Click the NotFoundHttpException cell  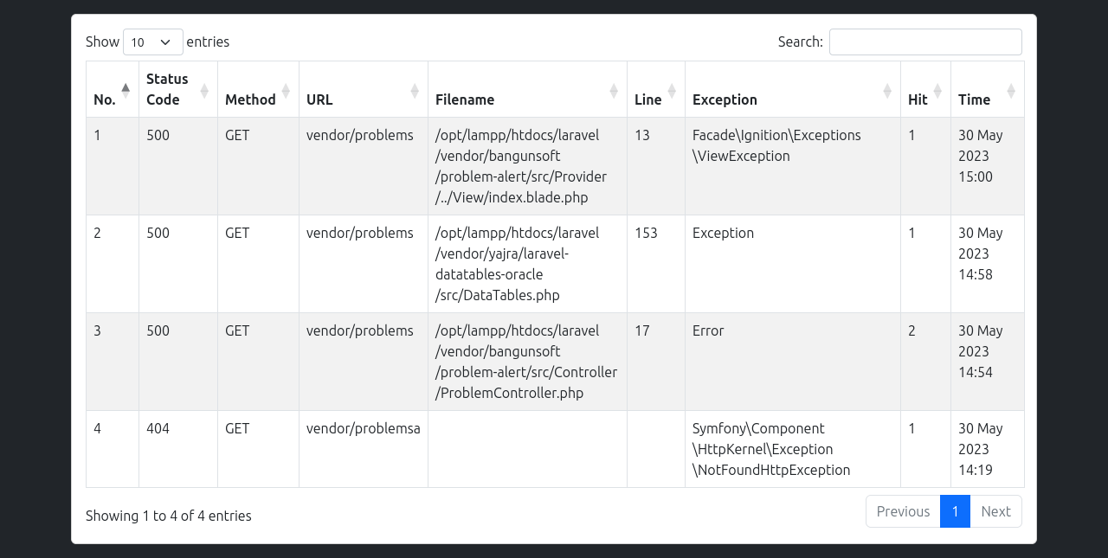770,449
